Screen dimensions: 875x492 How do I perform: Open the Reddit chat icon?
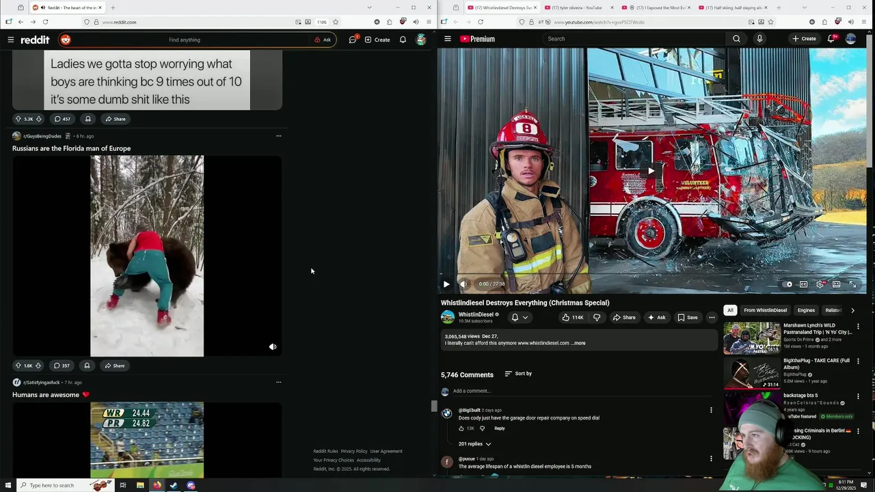click(353, 40)
